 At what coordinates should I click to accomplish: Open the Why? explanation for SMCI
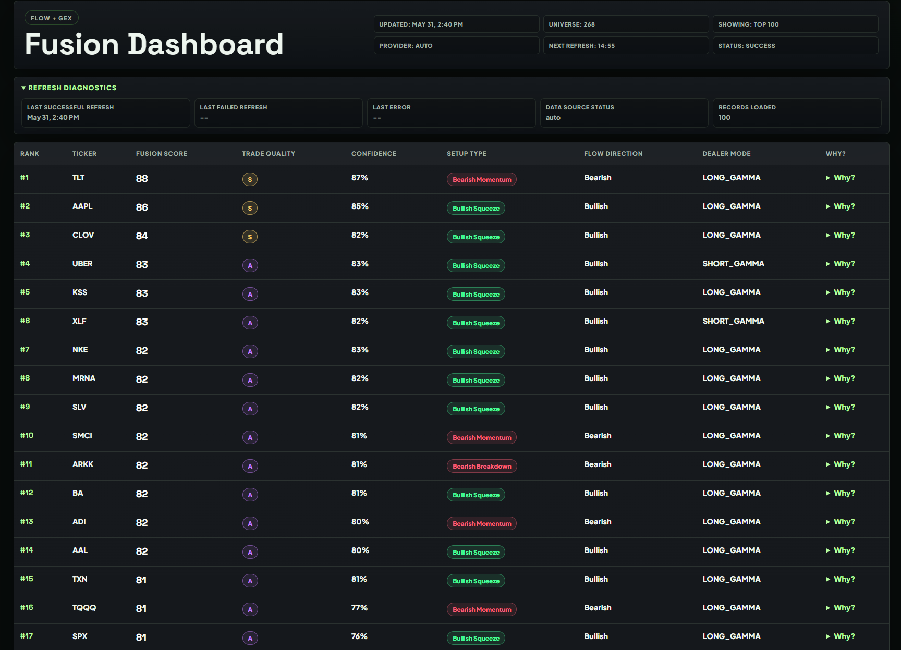click(x=840, y=436)
